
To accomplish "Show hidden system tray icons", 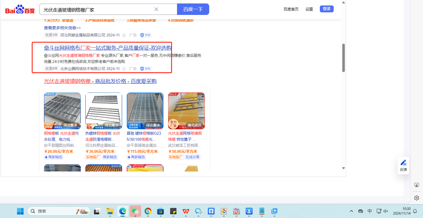I will [351, 211].
